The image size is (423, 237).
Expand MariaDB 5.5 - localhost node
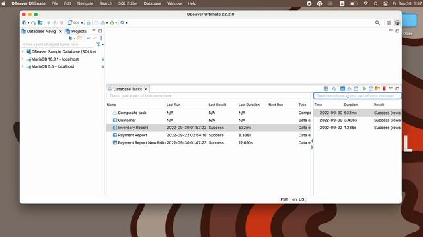pos(22,66)
